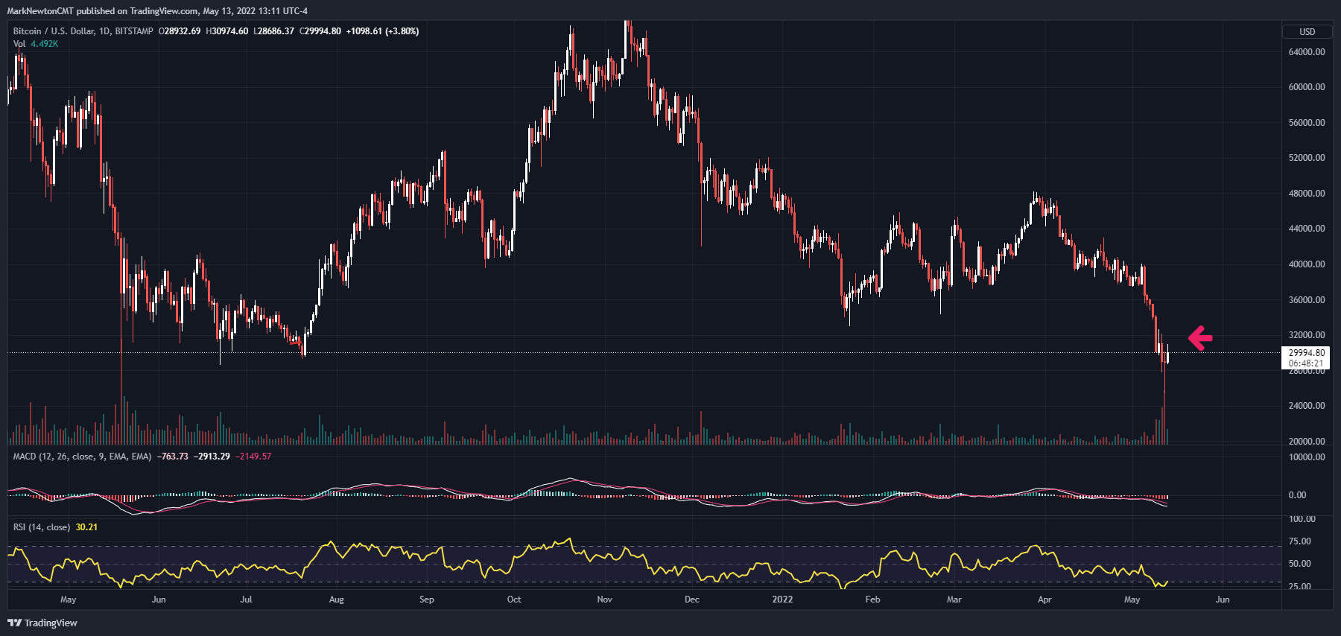Click the 52000.00 price axis label

coord(1307,158)
